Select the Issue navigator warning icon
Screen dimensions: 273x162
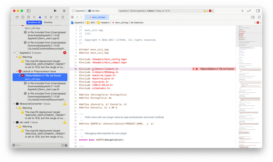click(x=40, y=17)
